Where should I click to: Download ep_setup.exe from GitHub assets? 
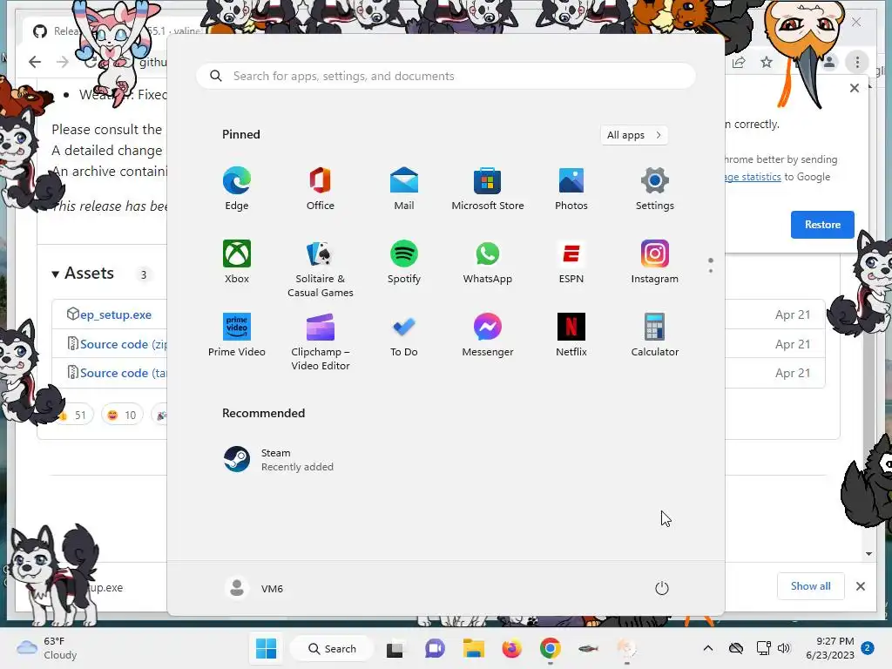tap(116, 314)
